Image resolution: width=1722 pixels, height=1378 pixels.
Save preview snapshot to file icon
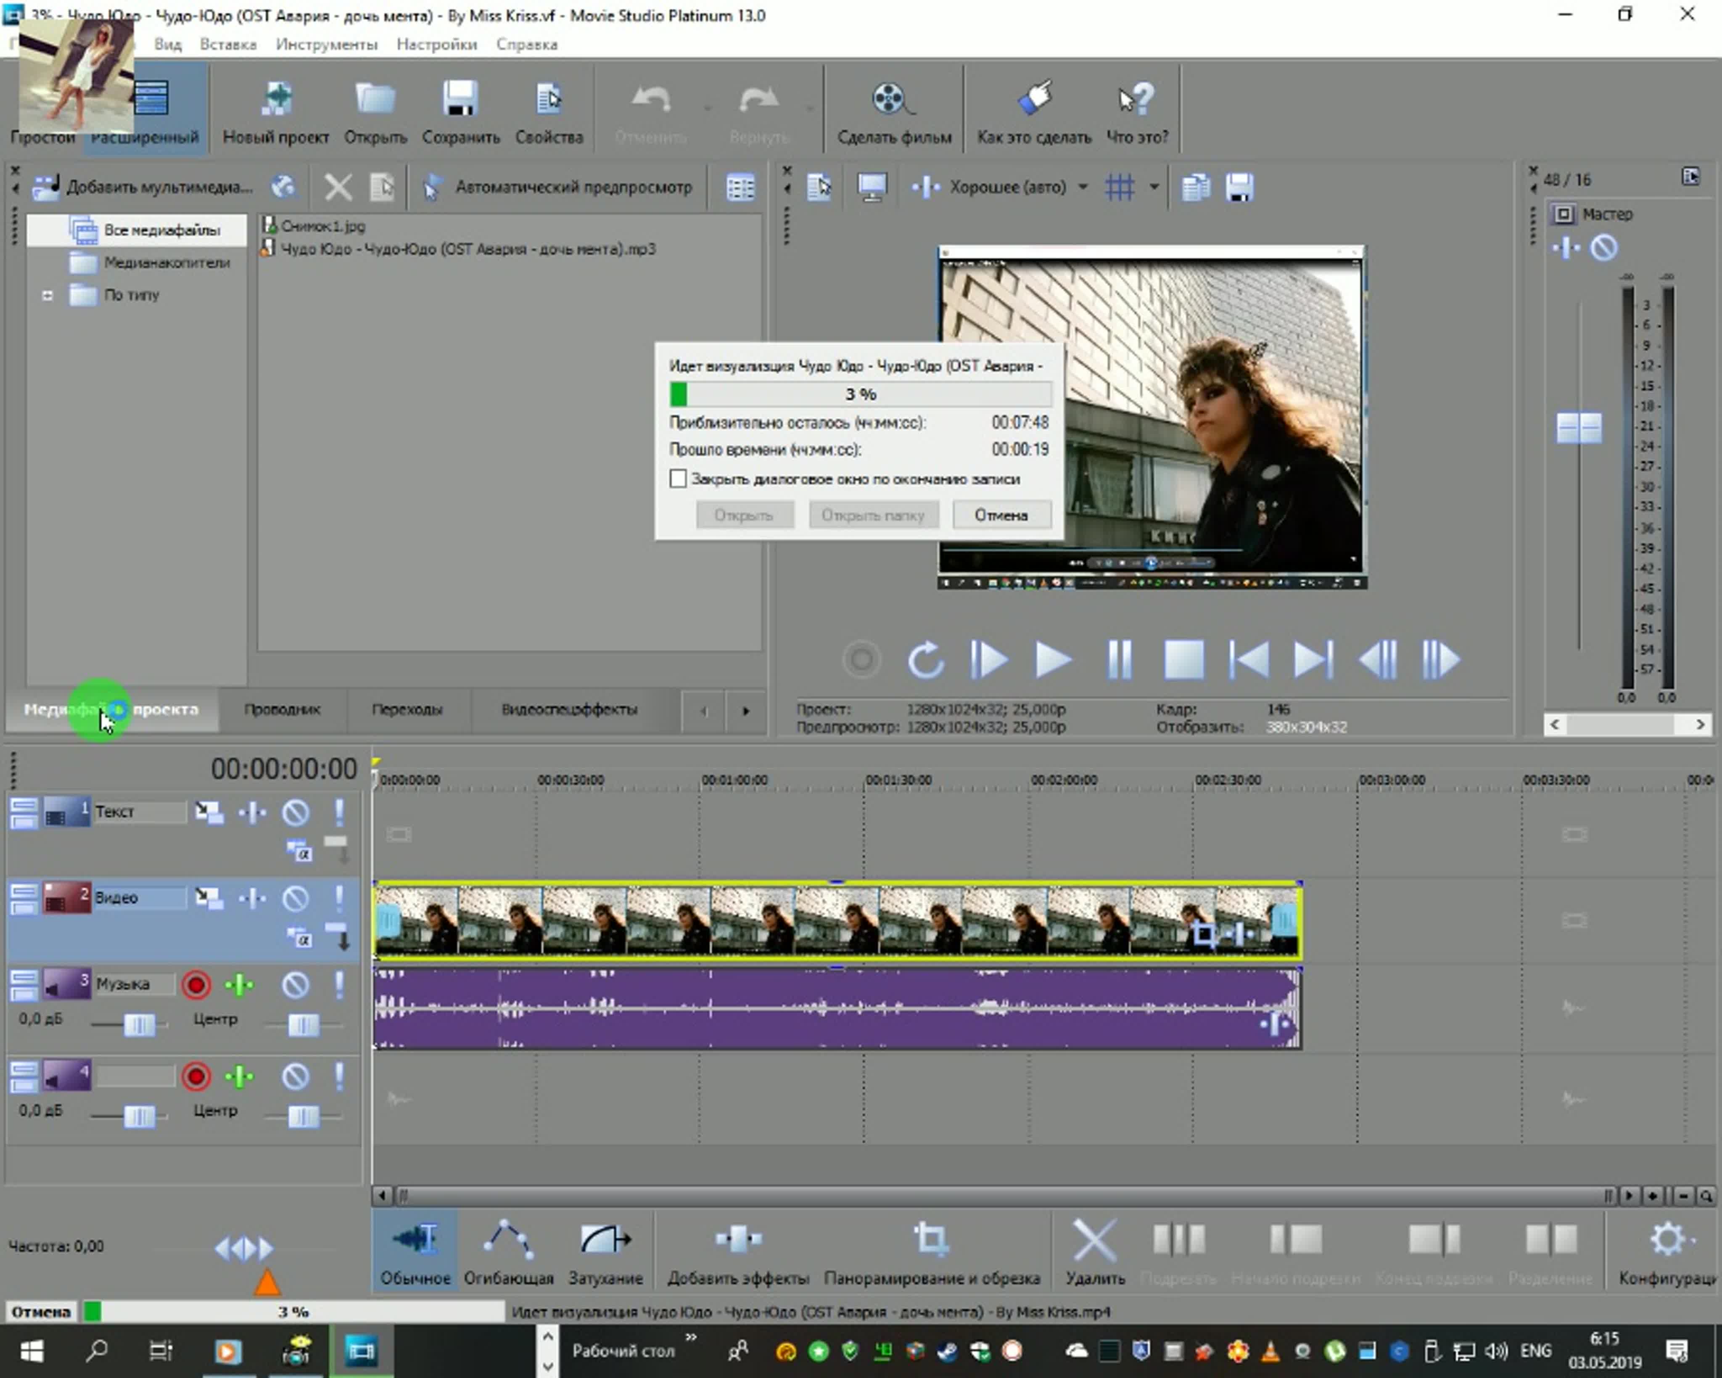coord(1239,188)
